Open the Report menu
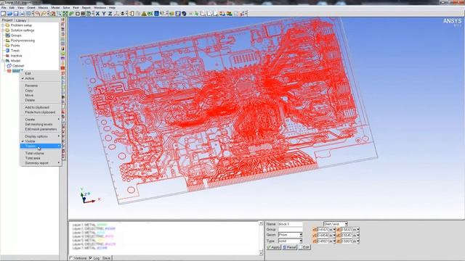 point(86,8)
